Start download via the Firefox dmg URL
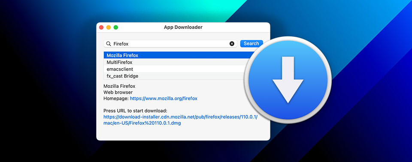This screenshot has height=162, width=412. point(181,120)
